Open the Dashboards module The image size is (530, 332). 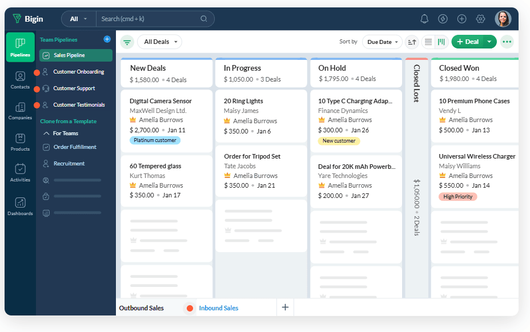[21, 207]
